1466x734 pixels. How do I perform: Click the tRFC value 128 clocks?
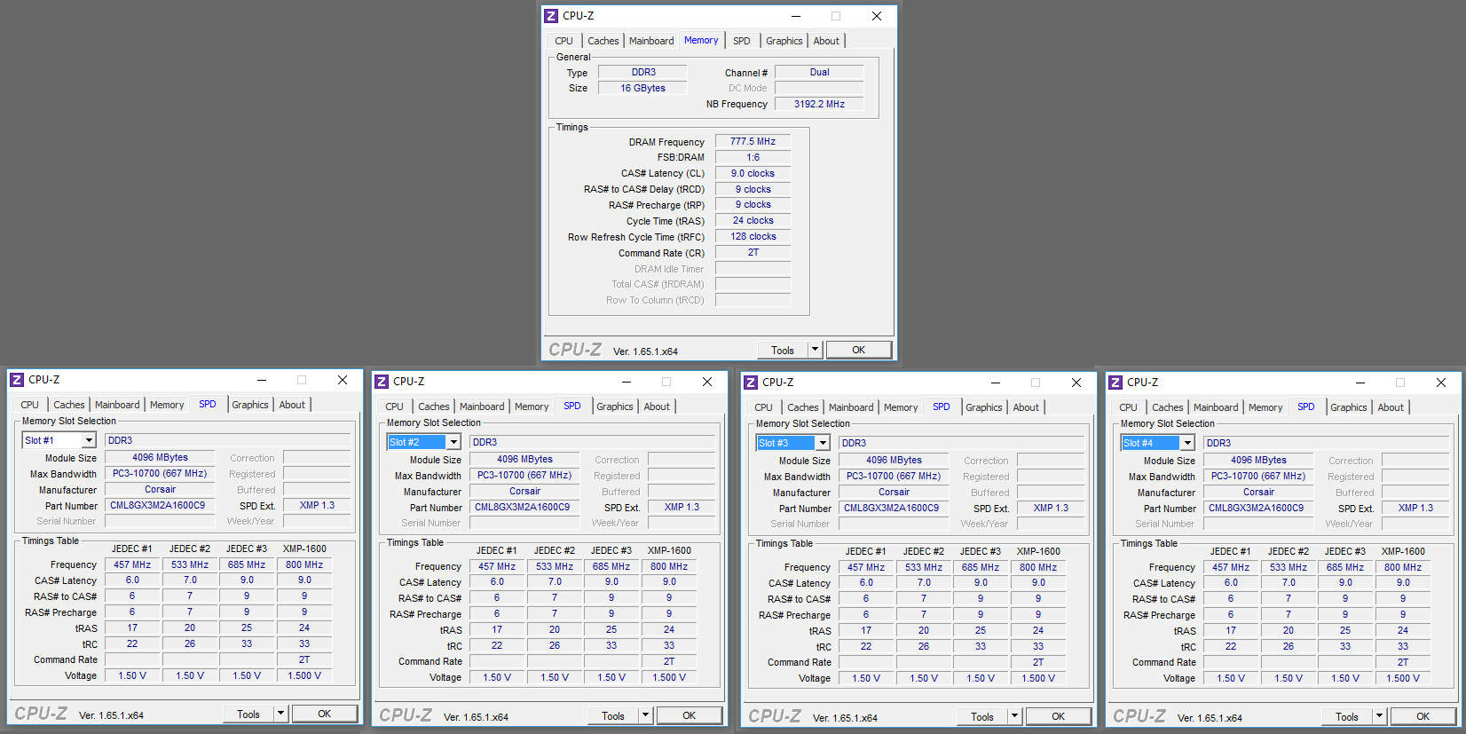[x=753, y=236]
